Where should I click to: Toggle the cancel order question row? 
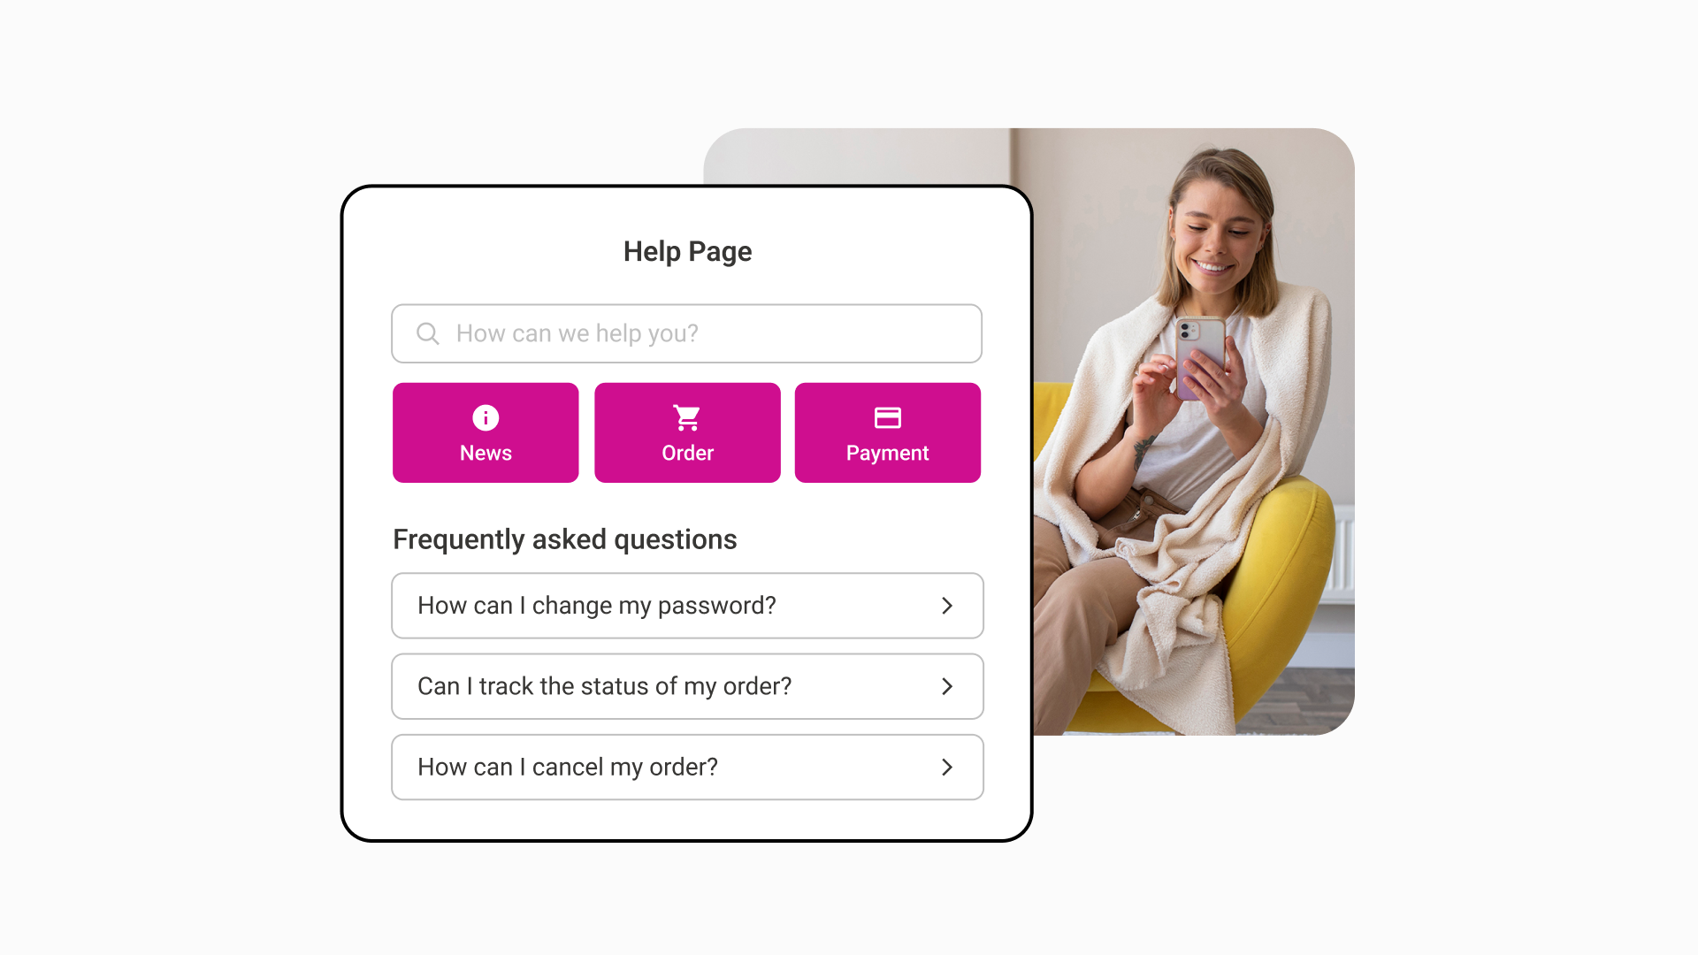(687, 766)
